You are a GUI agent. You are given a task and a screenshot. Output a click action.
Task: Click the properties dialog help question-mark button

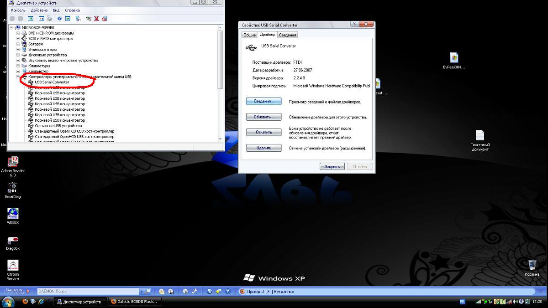point(354,25)
